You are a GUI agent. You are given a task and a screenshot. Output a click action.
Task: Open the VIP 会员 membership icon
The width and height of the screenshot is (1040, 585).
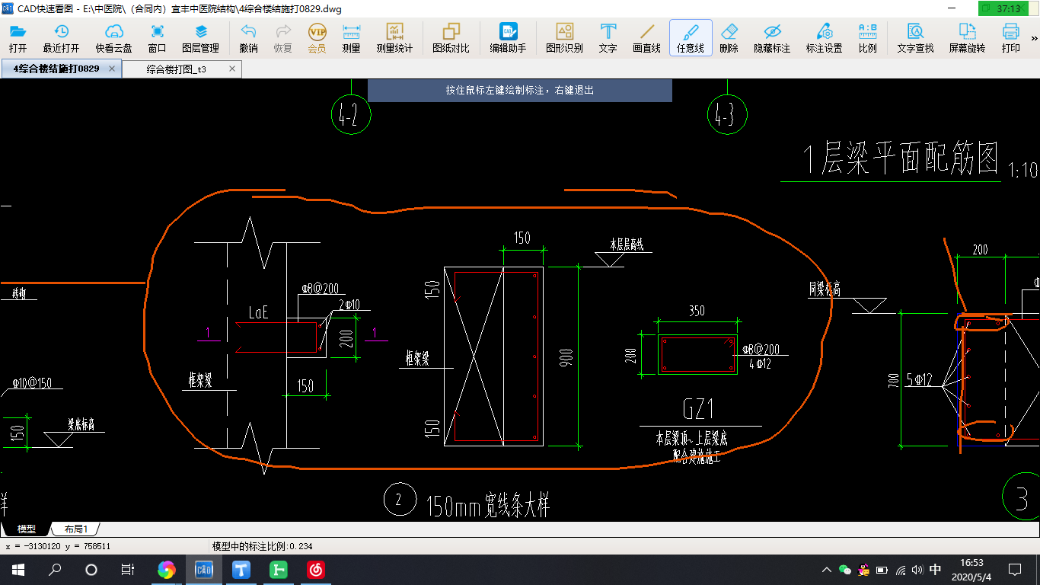click(x=317, y=38)
